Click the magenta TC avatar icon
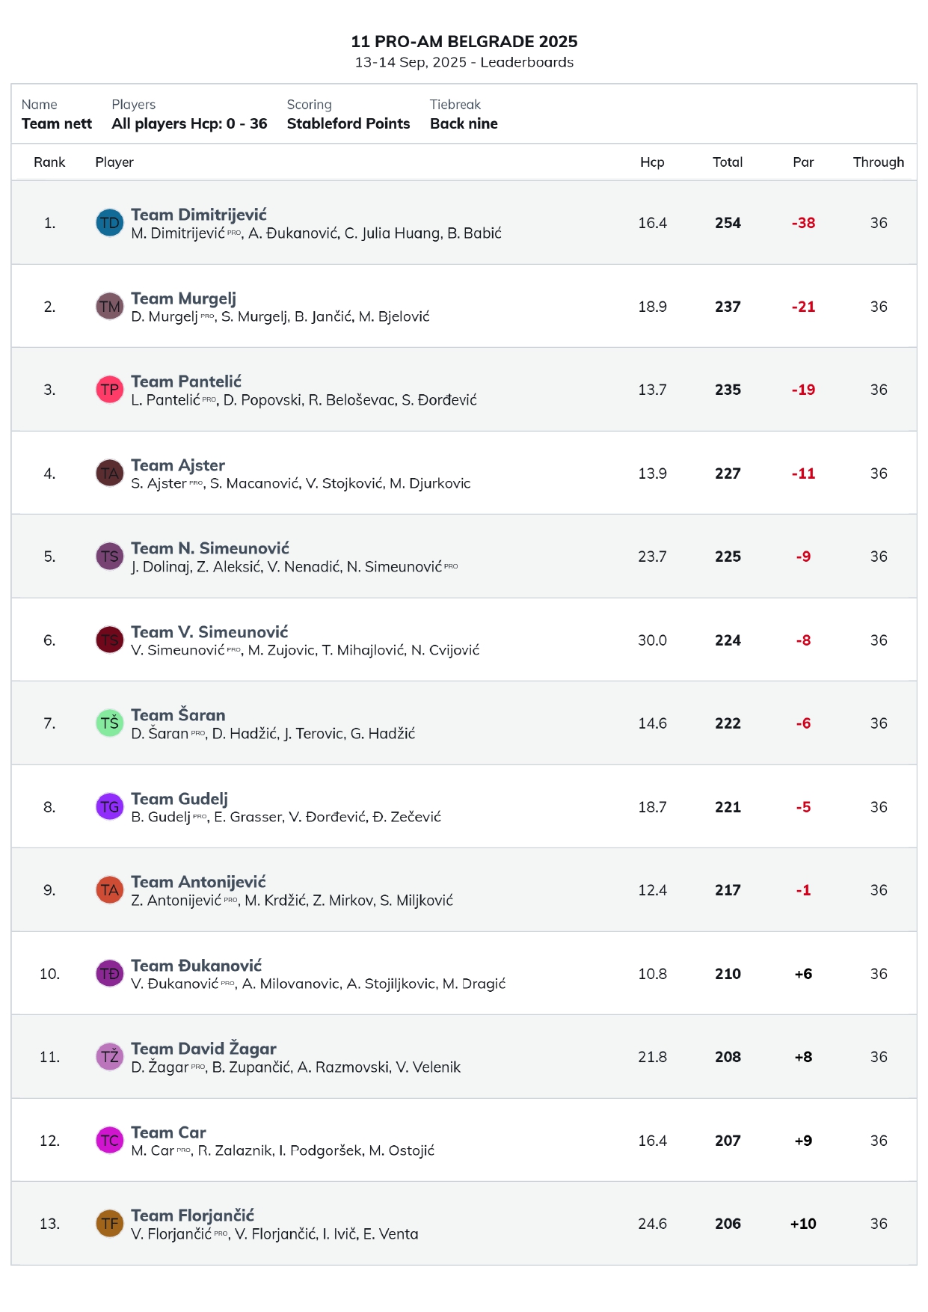The image size is (928, 1312). [x=109, y=1141]
